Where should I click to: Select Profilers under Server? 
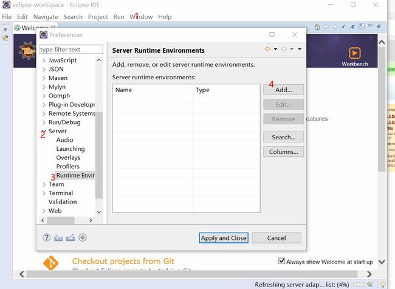coord(68,167)
